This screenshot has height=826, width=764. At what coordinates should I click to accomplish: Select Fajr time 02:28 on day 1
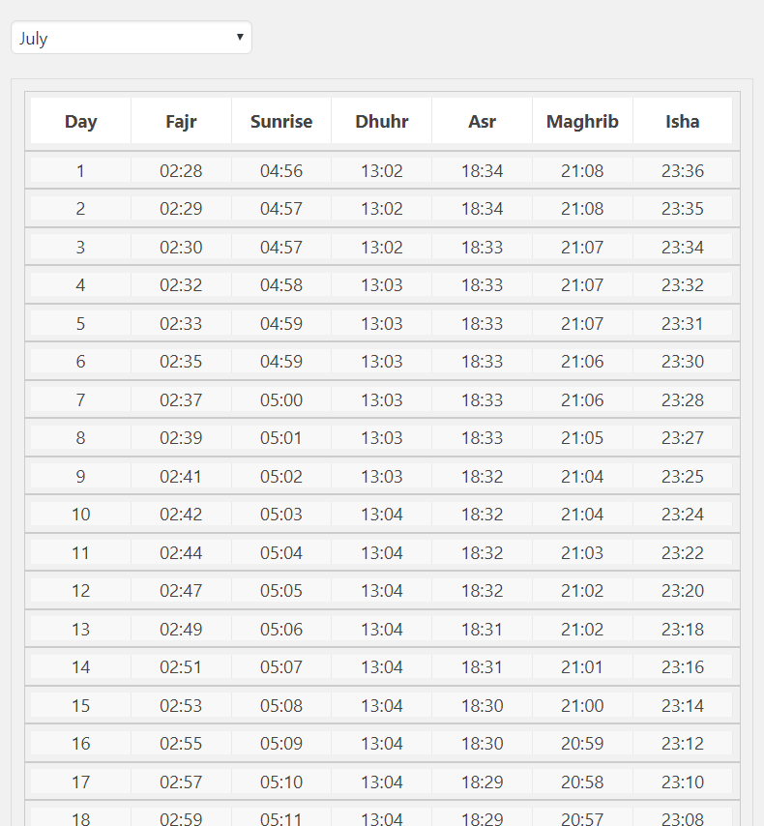(181, 170)
